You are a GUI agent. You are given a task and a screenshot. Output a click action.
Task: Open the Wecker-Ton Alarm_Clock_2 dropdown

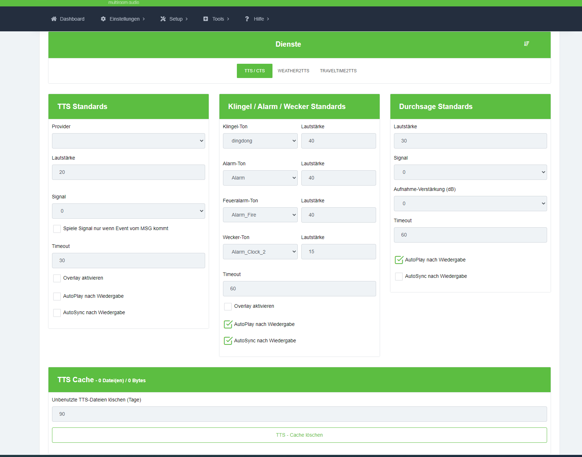click(260, 252)
